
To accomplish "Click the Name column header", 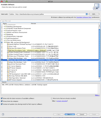I will tap(17, 23).
